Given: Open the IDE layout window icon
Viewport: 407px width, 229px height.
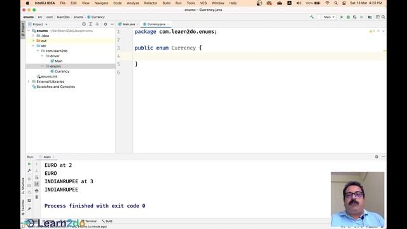Looking at the screenshot, I should [x=377, y=17].
